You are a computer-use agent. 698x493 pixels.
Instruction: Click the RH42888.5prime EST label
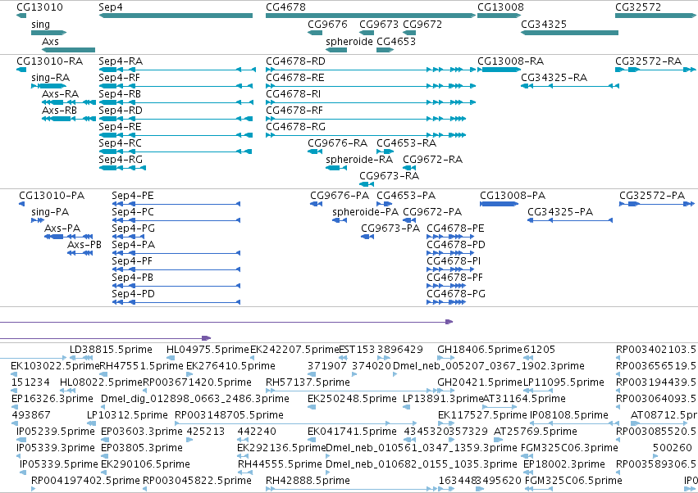tap(308, 481)
